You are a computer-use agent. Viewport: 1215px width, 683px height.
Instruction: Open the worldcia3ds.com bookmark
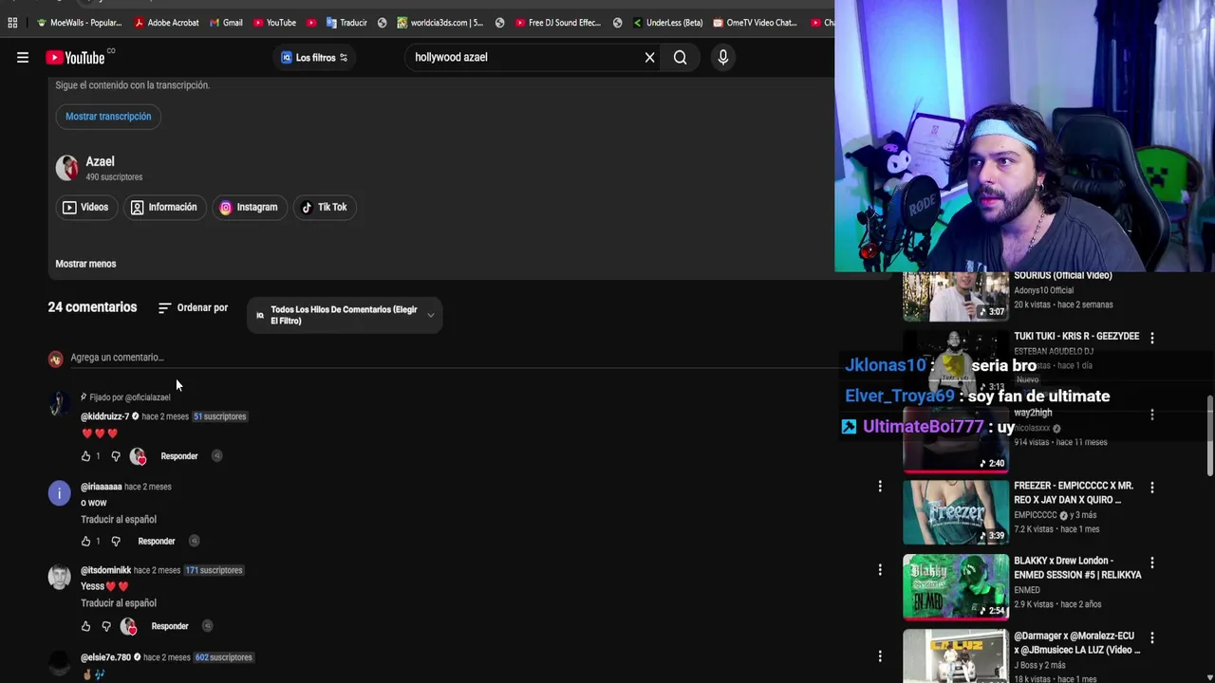(439, 23)
